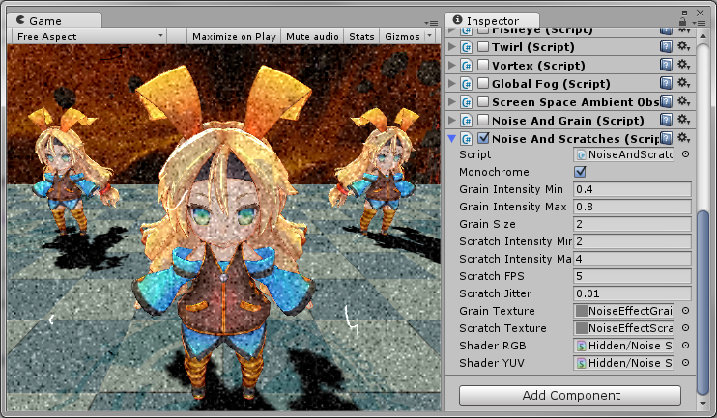Uncheck the Monochrome option
717x418 pixels.
point(580,172)
